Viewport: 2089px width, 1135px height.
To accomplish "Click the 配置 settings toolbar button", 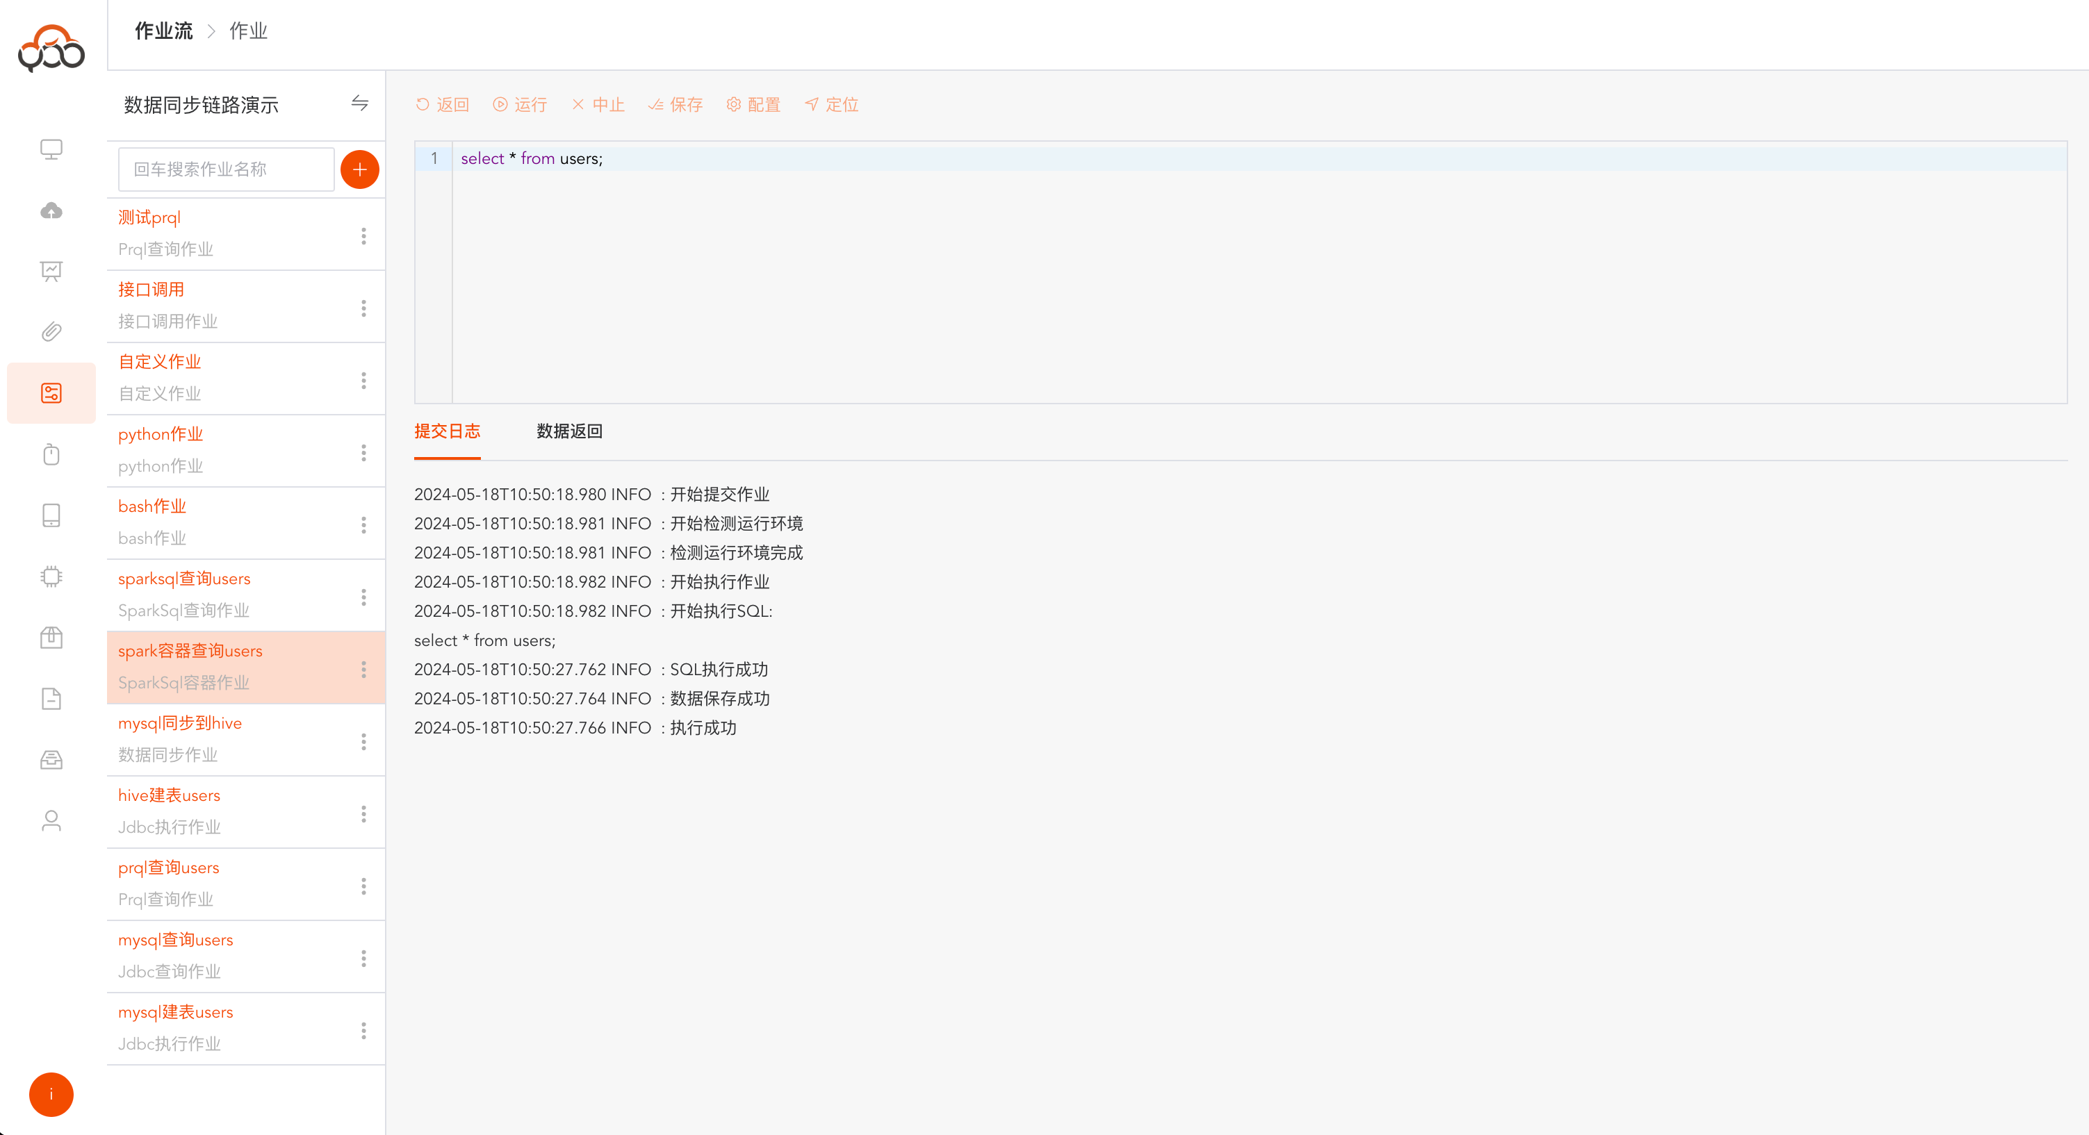I will [753, 105].
